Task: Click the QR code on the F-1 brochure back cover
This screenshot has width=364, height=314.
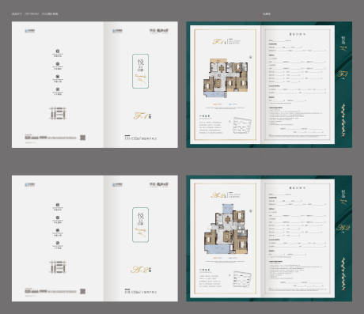Action: (82, 138)
